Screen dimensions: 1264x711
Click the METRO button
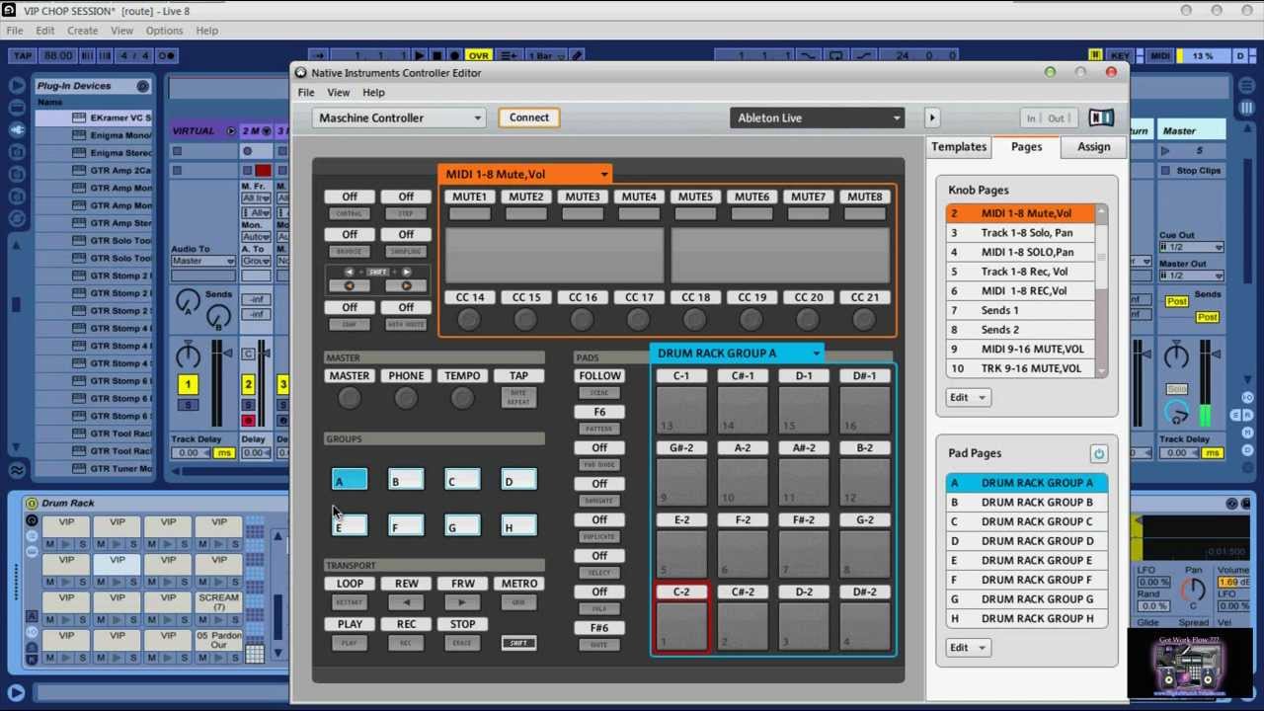[x=518, y=584]
